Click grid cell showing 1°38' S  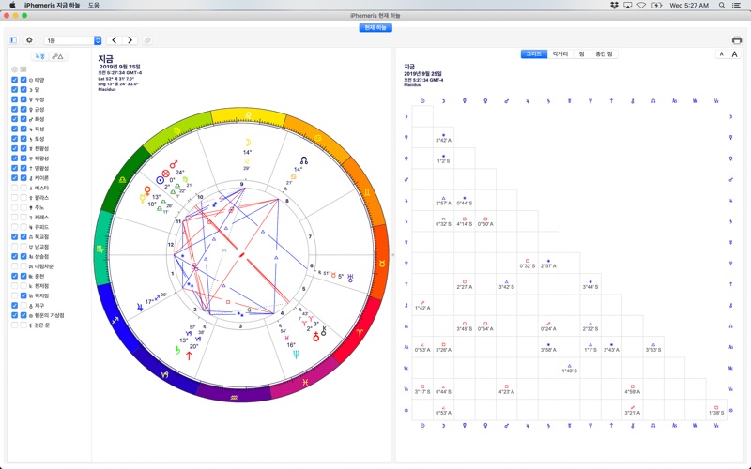[x=716, y=410]
